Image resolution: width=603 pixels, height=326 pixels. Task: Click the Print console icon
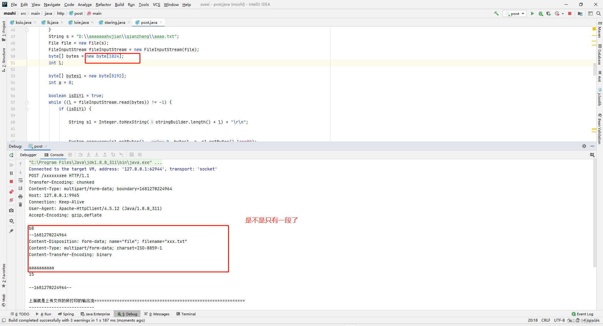coord(20,197)
